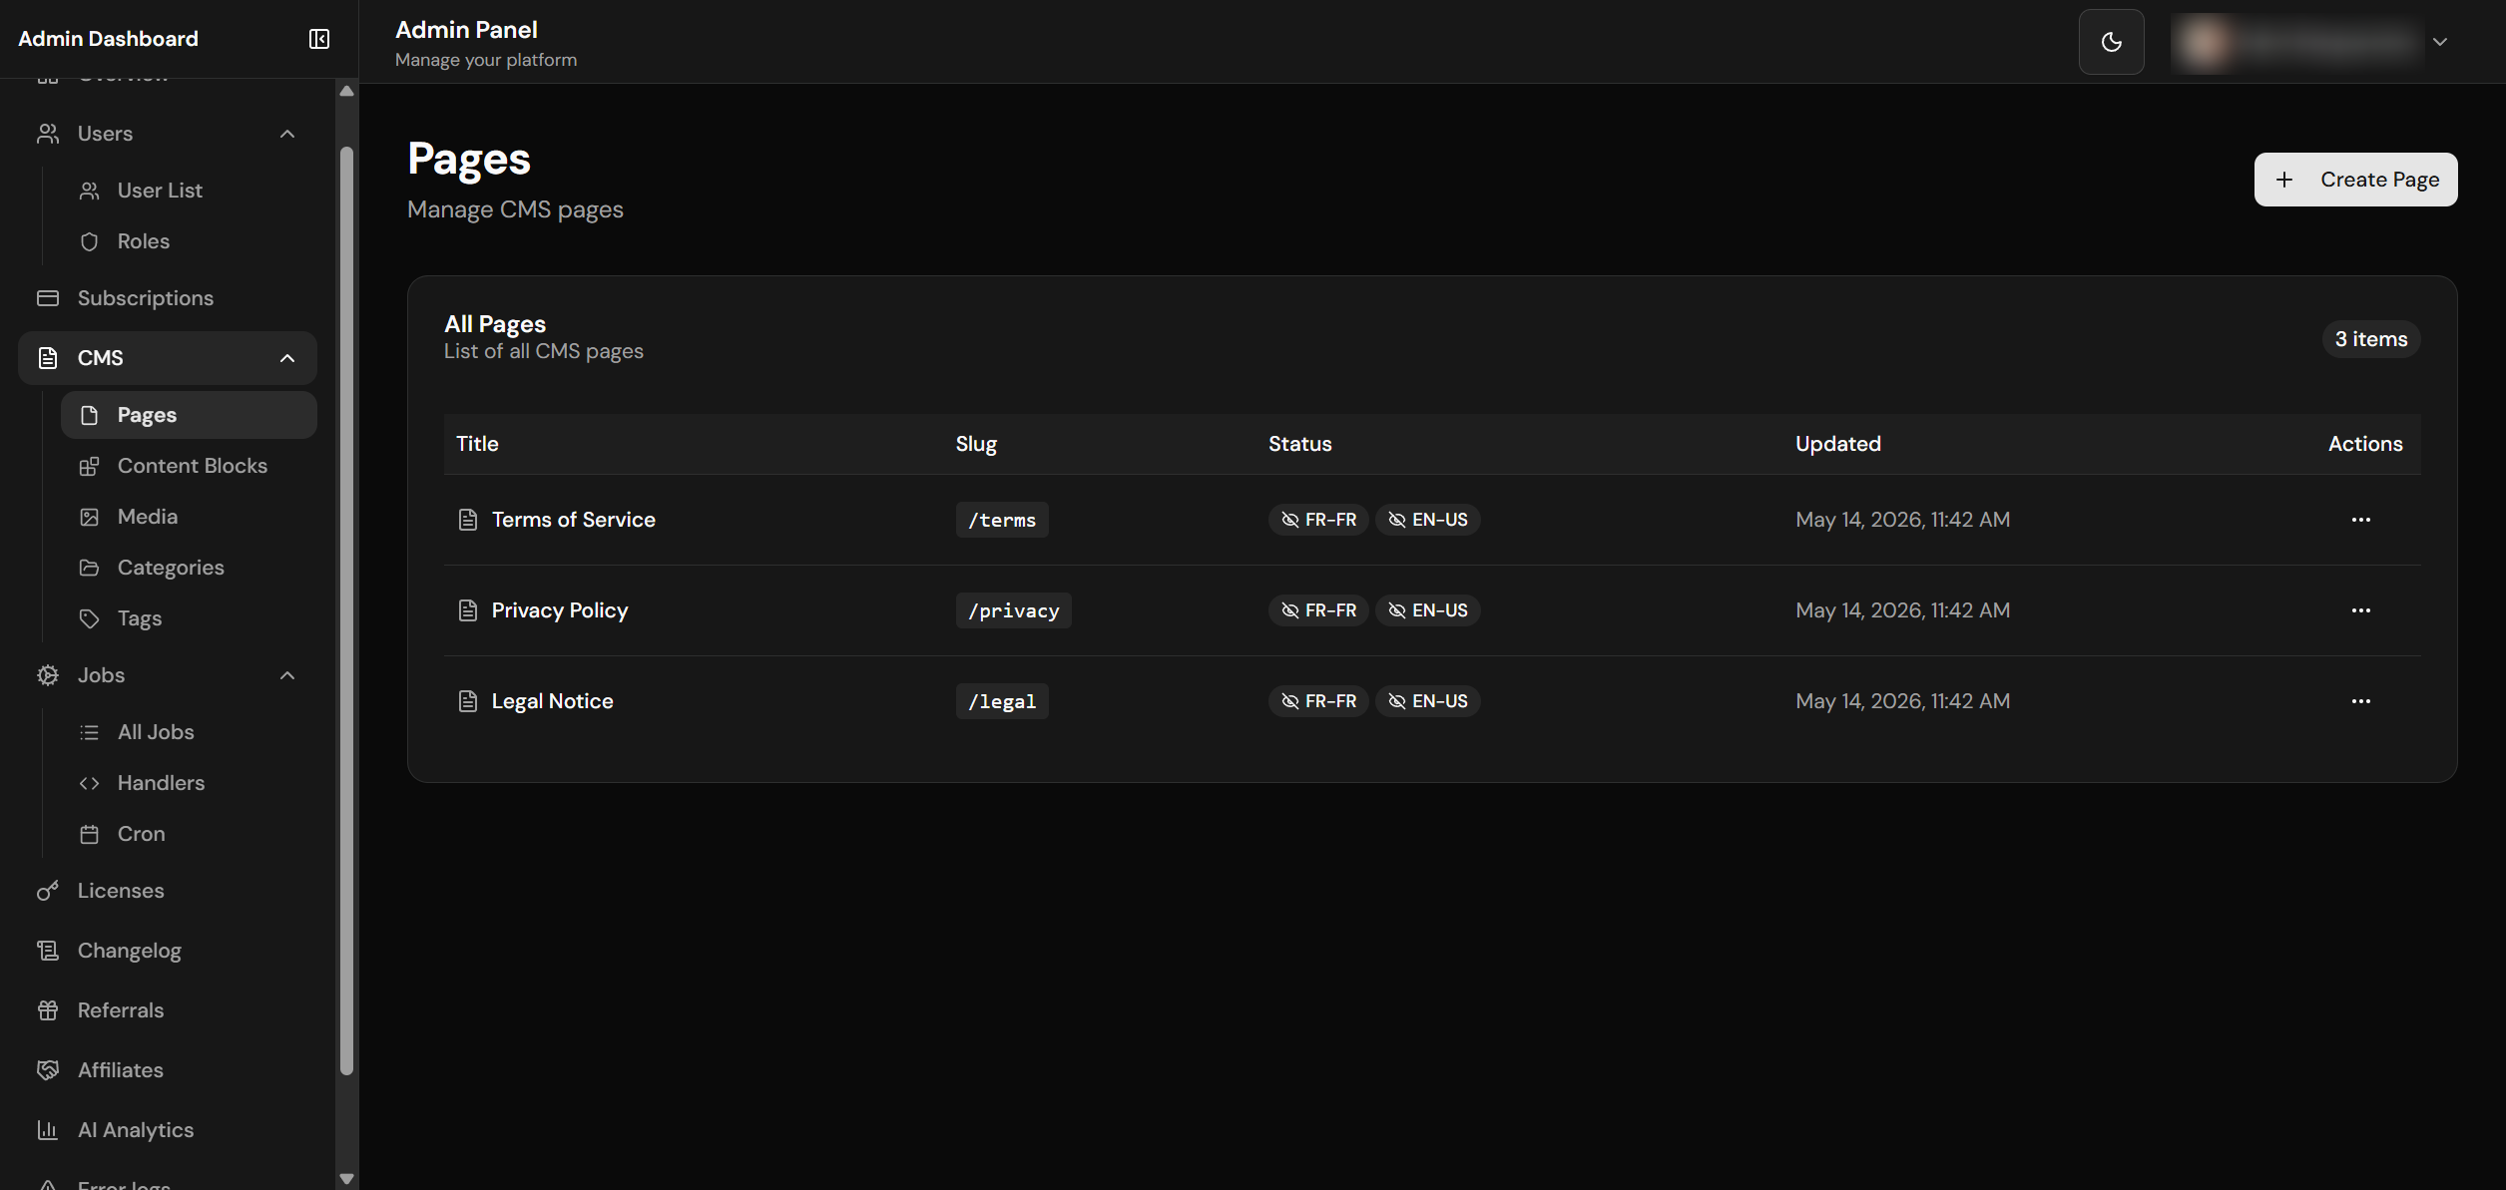2506x1190 pixels.
Task: Select the Pages menu item
Action: pyautogui.click(x=189, y=415)
